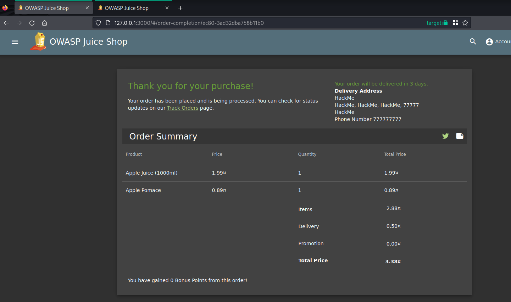Close the first Juice Shop tab

87,8
